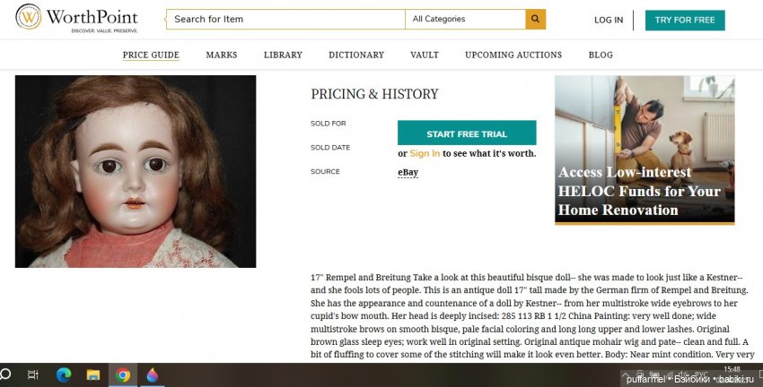
Task: Go to the Marks menu item
Action: pos(222,55)
